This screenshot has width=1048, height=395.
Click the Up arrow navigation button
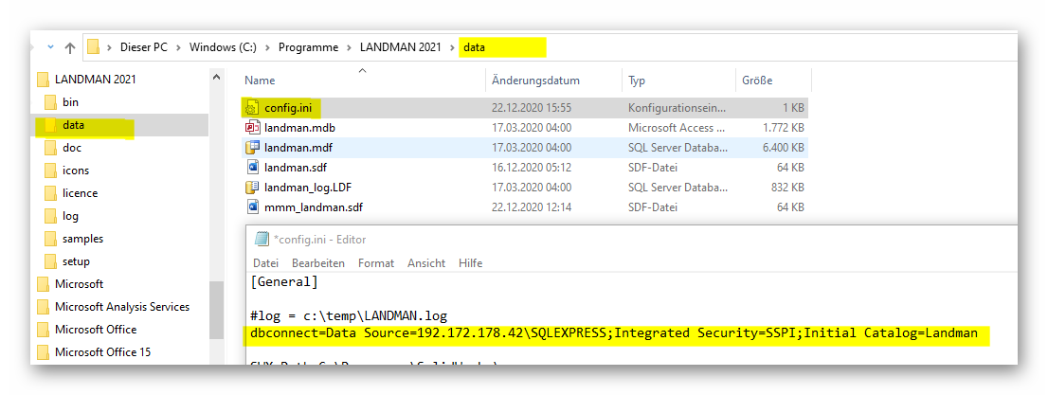(69, 47)
